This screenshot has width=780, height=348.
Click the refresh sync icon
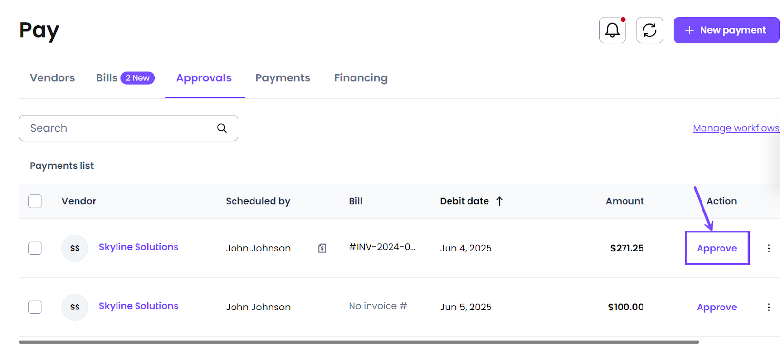[649, 30]
